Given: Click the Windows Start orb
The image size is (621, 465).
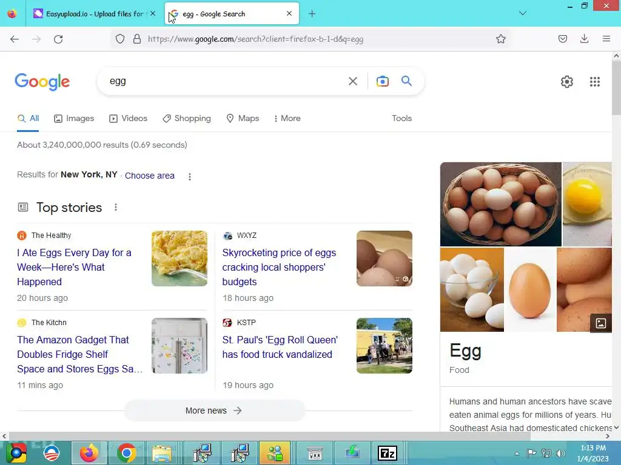Looking at the screenshot, I should (16, 453).
